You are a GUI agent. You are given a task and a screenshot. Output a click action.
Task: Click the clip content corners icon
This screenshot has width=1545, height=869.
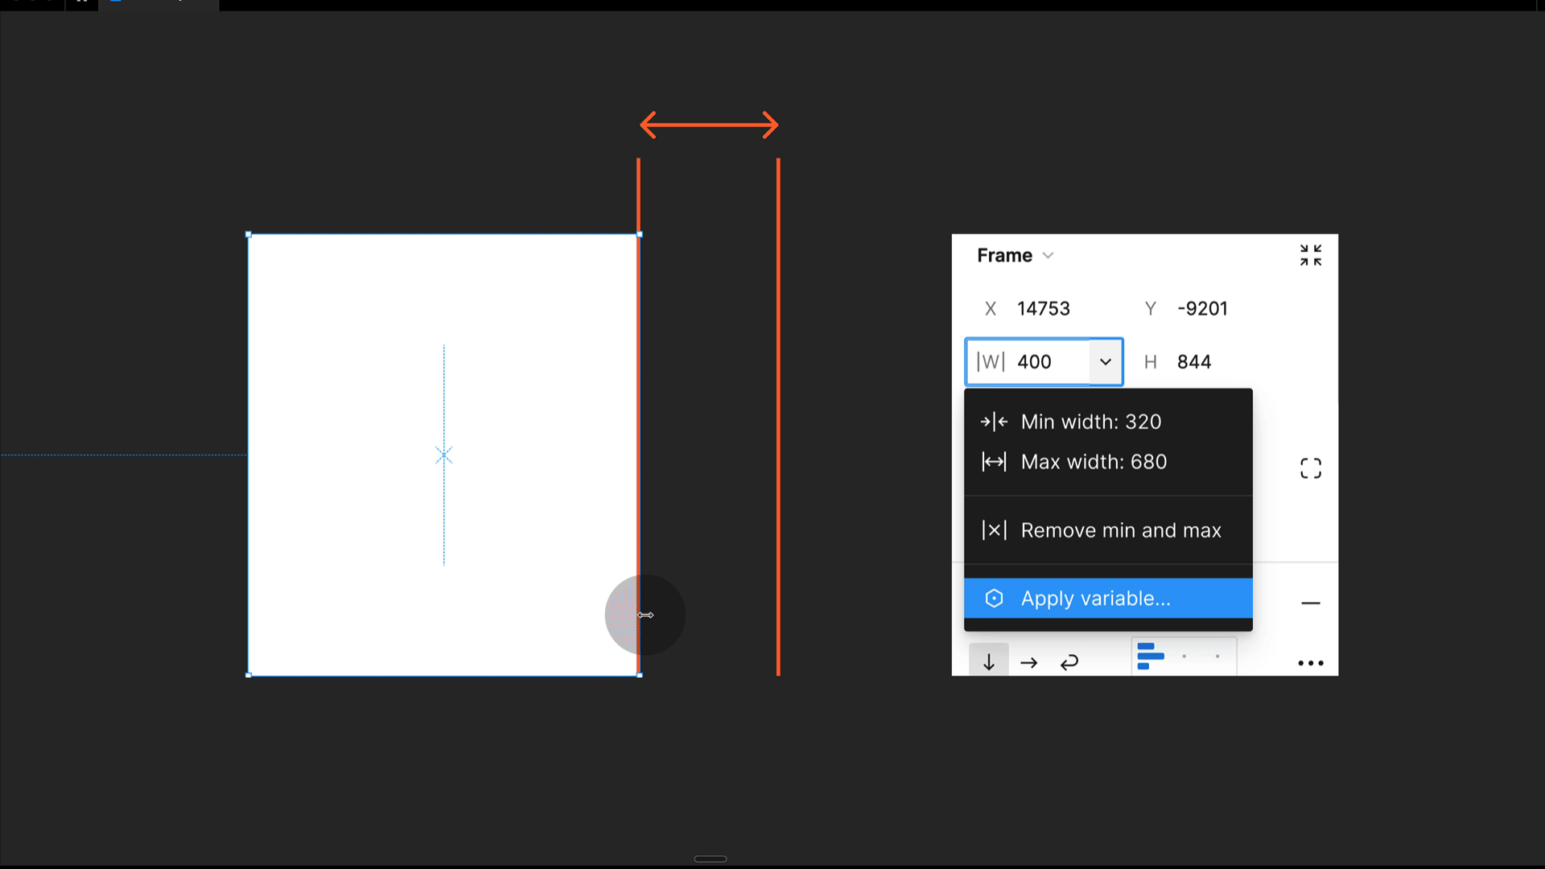pyautogui.click(x=1310, y=468)
